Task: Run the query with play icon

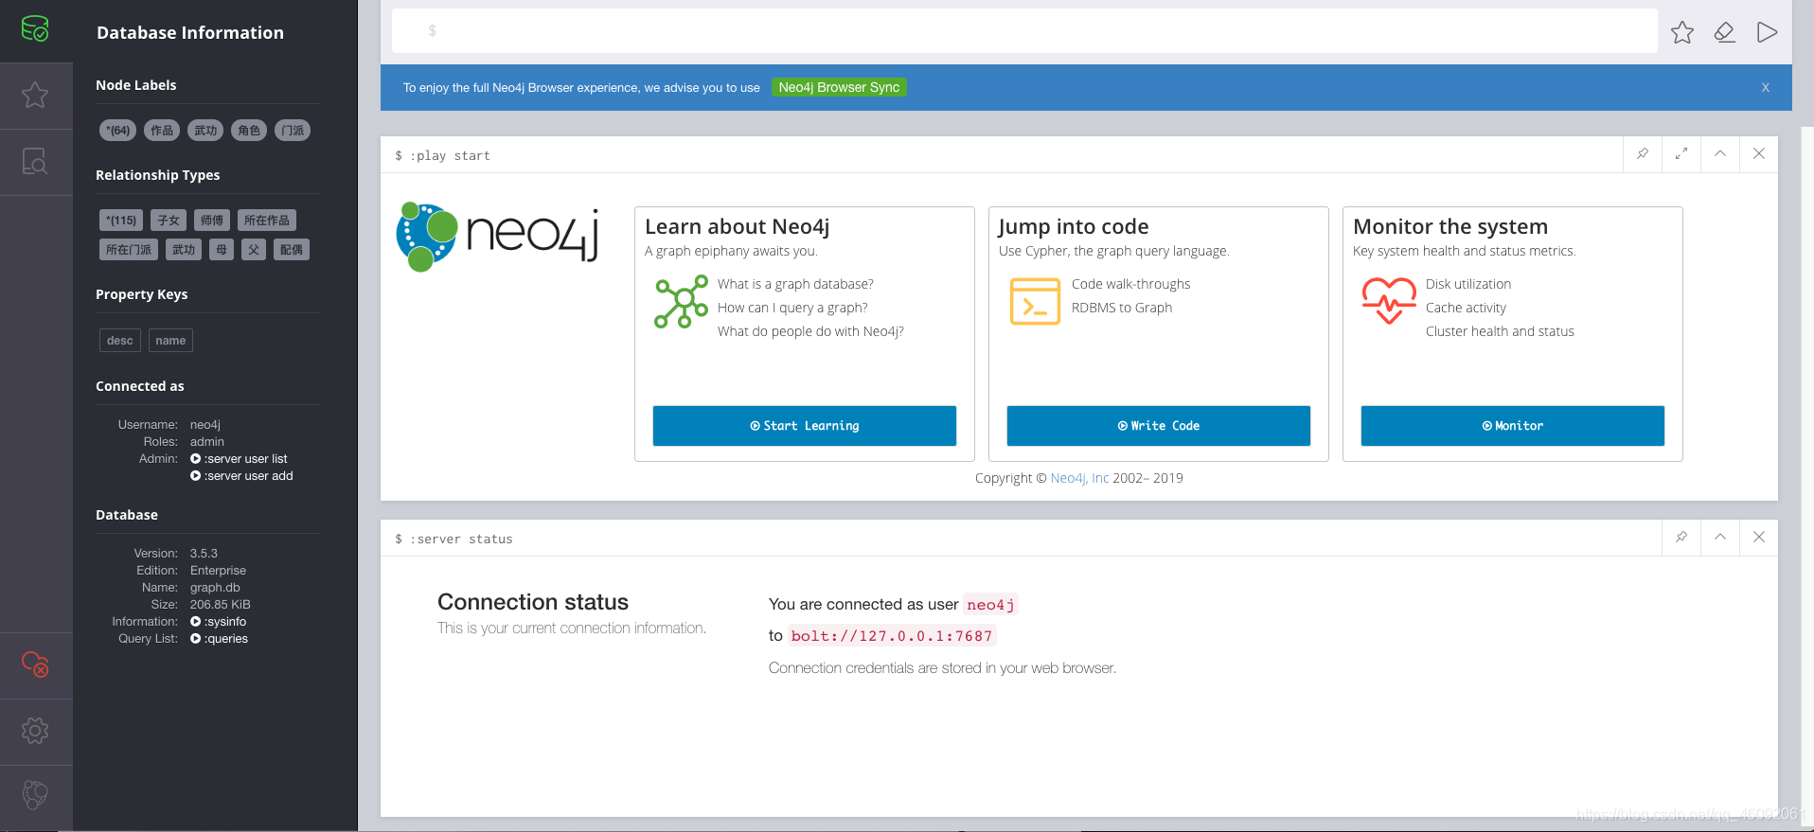Action: click(x=1767, y=32)
